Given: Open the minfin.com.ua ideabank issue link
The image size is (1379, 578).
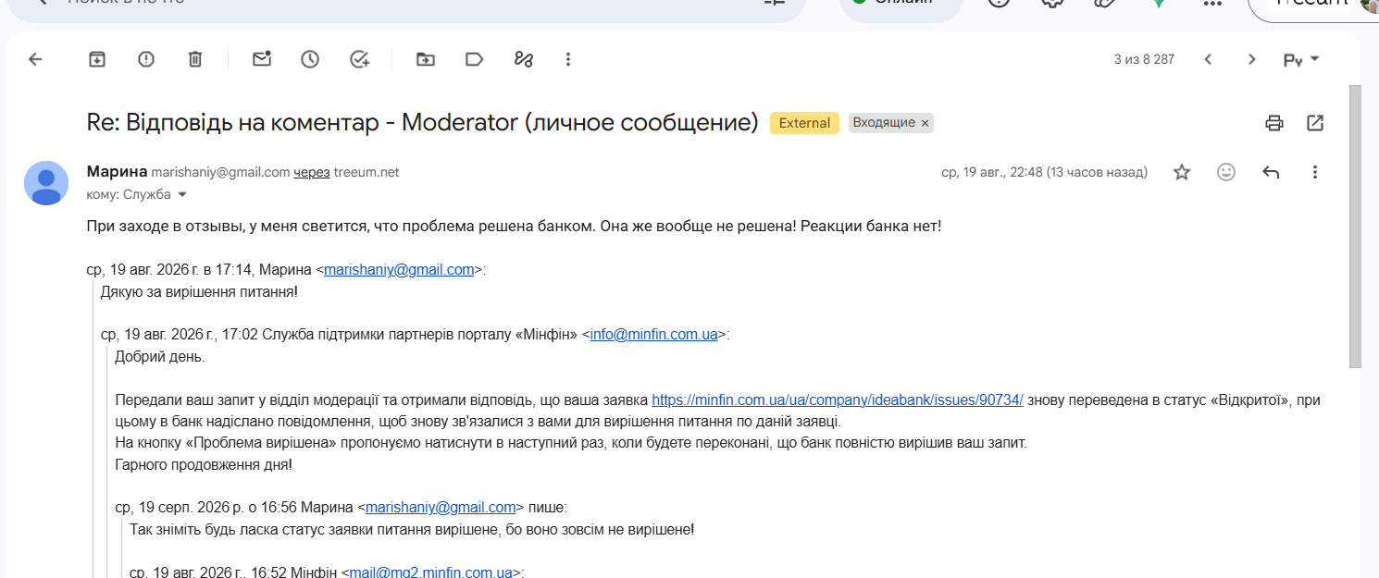Looking at the screenshot, I should (838, 400).
